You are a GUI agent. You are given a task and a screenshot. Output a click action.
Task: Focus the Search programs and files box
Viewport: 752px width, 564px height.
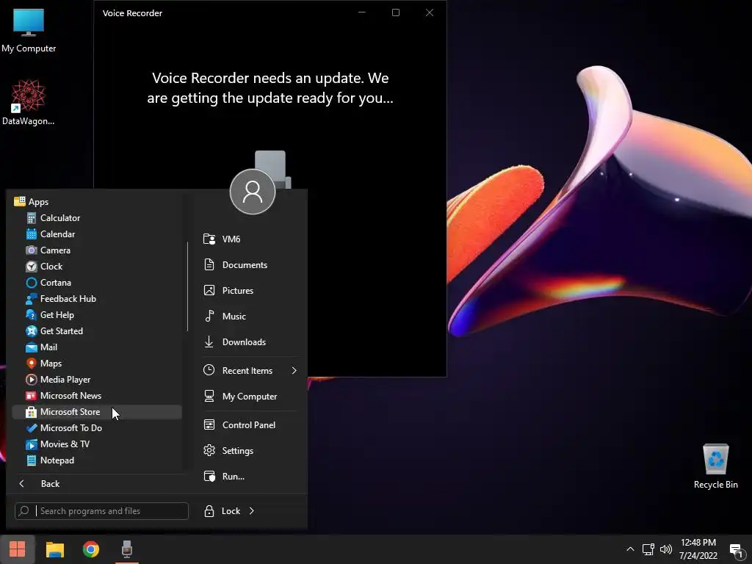101,511
